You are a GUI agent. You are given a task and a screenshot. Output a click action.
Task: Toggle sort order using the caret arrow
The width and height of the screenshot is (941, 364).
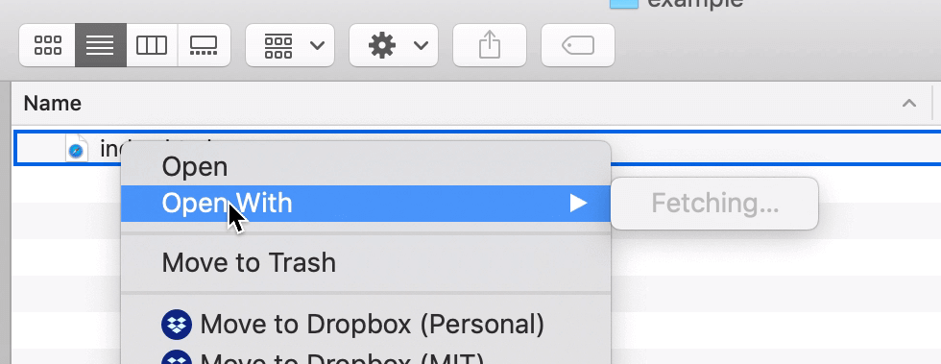909,104
